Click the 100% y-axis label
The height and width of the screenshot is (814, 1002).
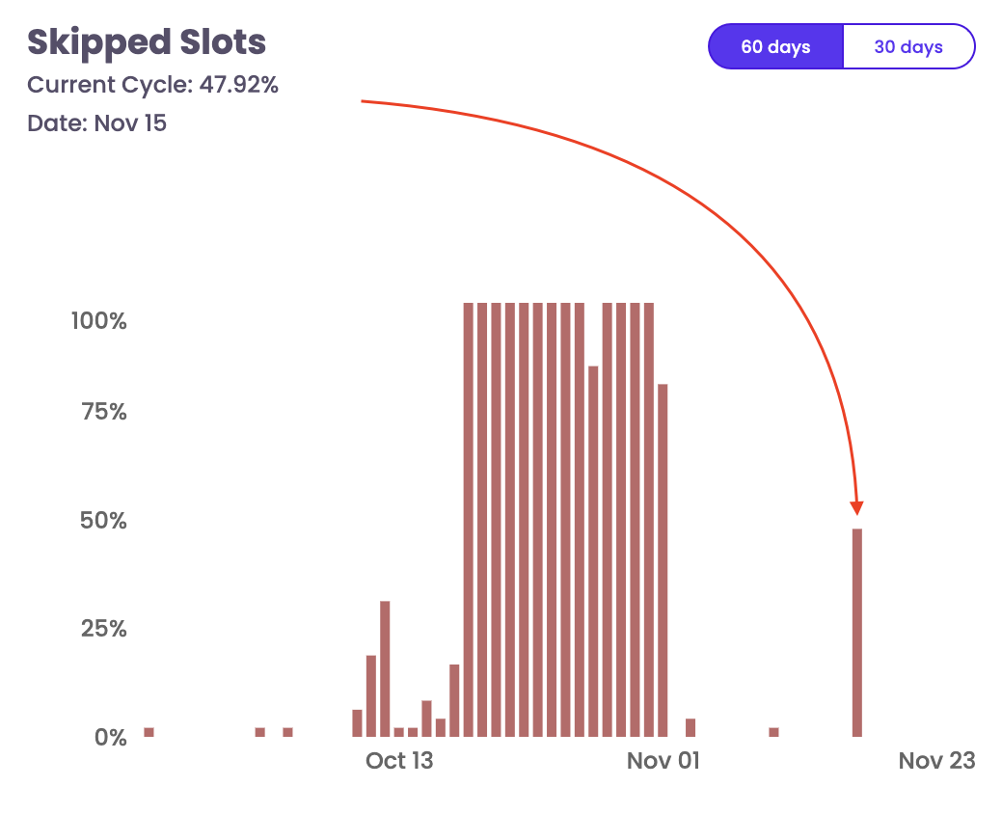[x=99, y=321]
